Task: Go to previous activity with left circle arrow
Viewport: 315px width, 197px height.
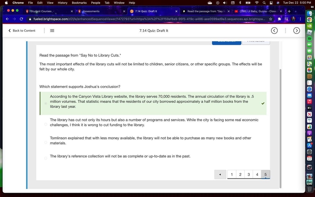Action: point(274,31)
